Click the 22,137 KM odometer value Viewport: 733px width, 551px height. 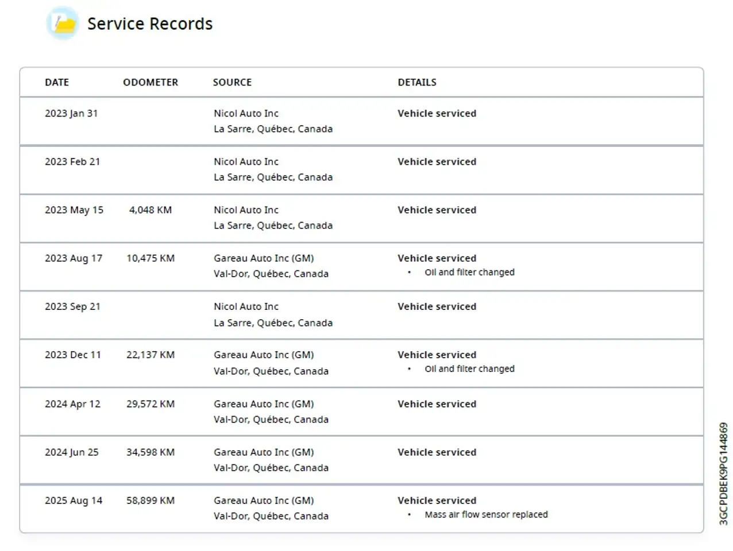[151, 355]
